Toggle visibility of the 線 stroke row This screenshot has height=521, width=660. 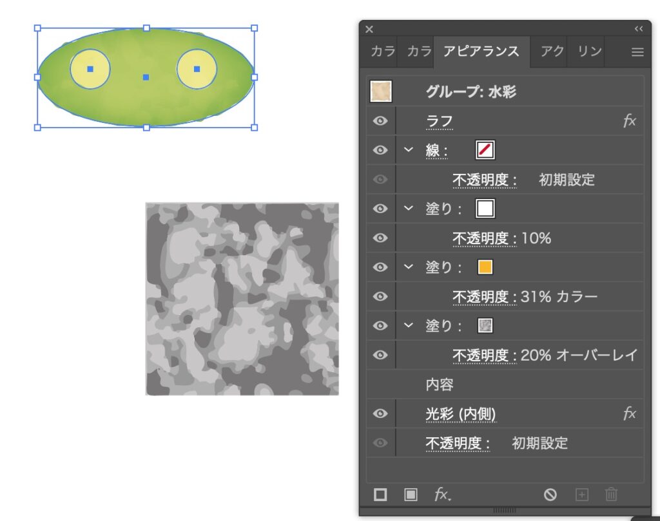click(380, 151)
